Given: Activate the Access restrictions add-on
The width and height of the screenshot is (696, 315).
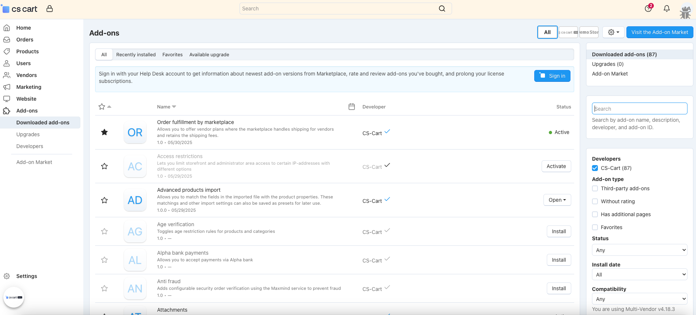Looking at the screenshot, I should [x=556, y=166].
